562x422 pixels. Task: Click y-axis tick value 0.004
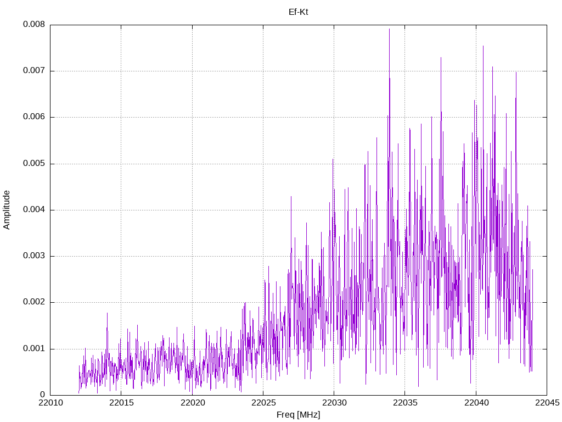[34, 210]
